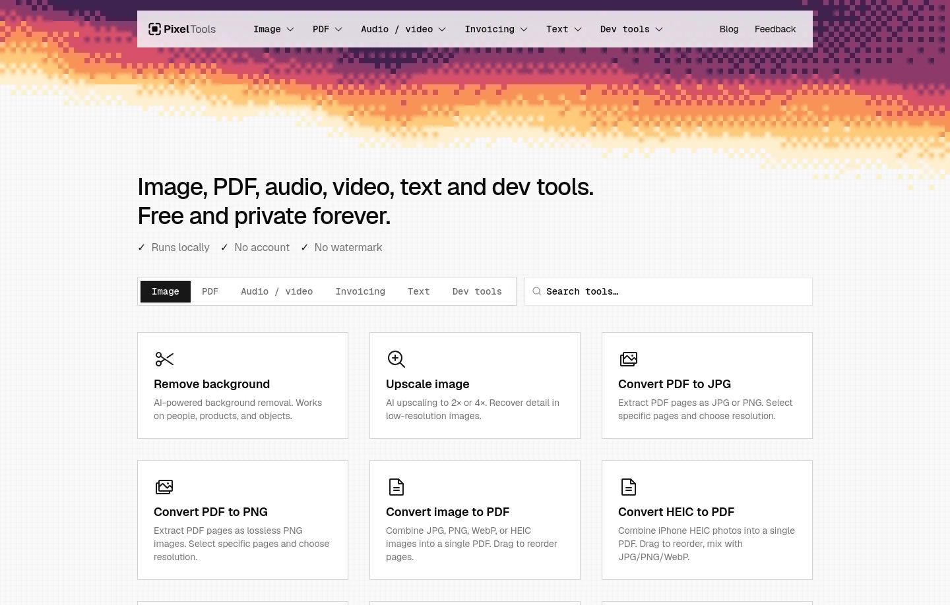Click the search magnifier icon
This screenshot has height=605, width=950.
(x=537, y=291)
